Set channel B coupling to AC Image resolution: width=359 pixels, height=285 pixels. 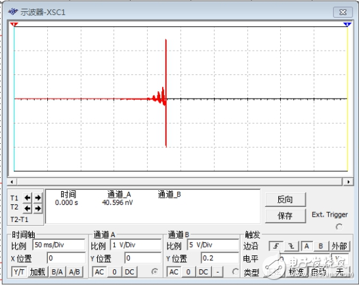click(x=174, y=272)
